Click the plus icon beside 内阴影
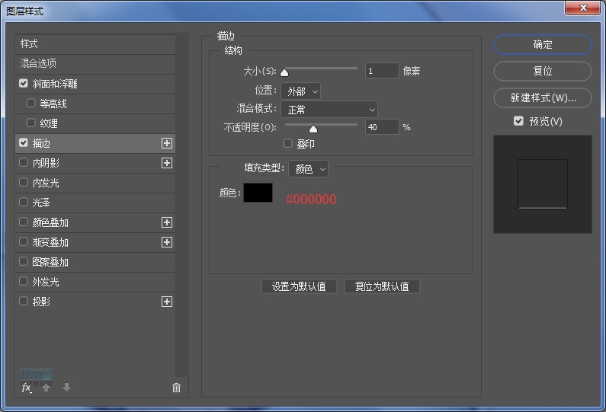The image size is (606, 412). tap(167, 163)
